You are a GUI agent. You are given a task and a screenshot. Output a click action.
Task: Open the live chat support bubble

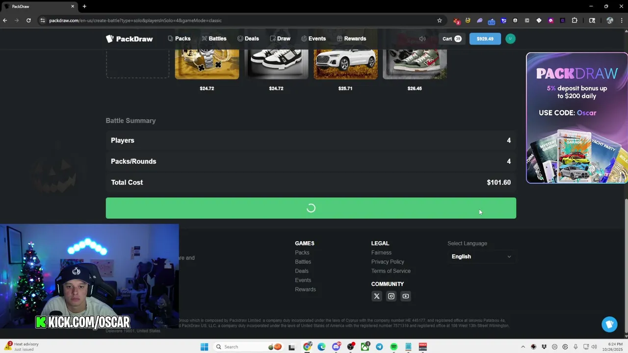[x=609, y=324]
